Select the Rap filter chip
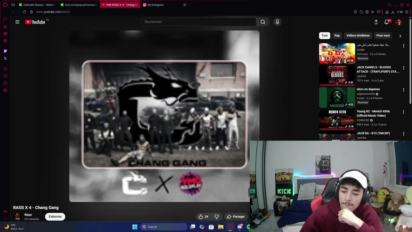 pyautogui.click(x=337, y=35)
